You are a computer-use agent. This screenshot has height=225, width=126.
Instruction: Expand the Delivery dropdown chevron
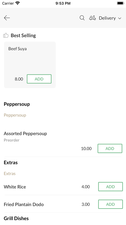[x=120, y=18]
